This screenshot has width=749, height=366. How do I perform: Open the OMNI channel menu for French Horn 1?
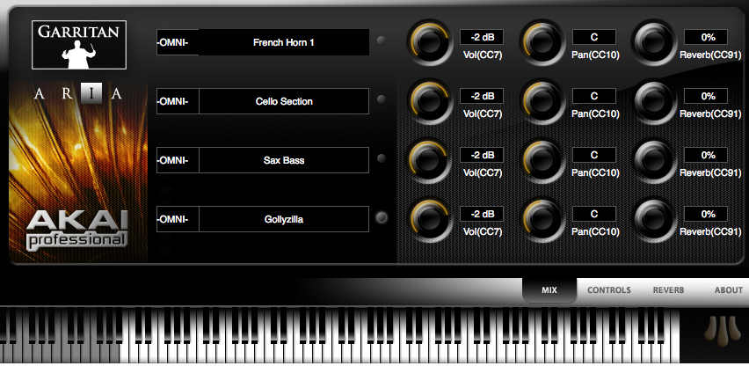[178, 42]
